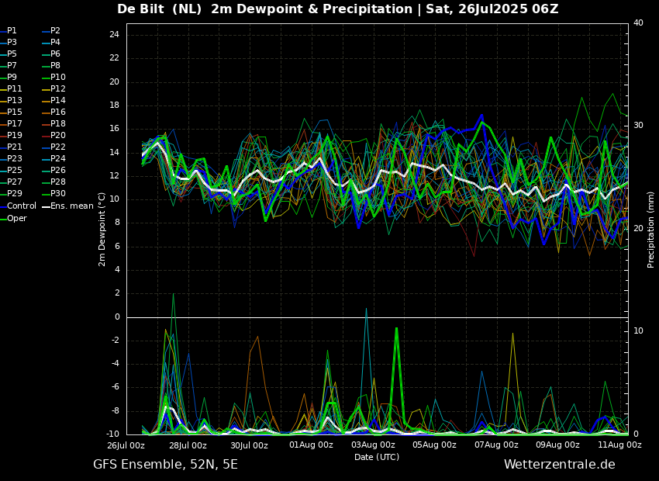Pick the P7 legend label
The image size is (659, 481).
tap(12, 66)
